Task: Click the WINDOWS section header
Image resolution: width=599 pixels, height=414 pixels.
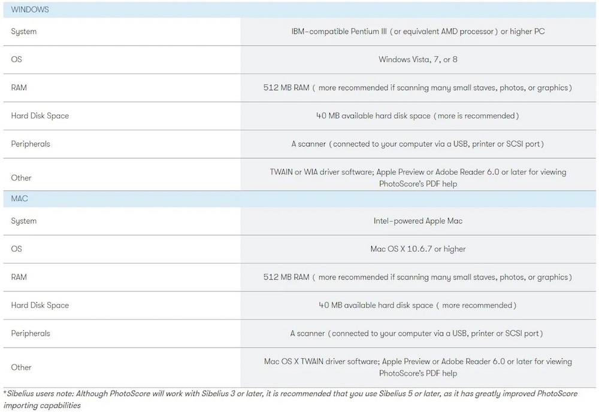Action: [x=30, y=10]
